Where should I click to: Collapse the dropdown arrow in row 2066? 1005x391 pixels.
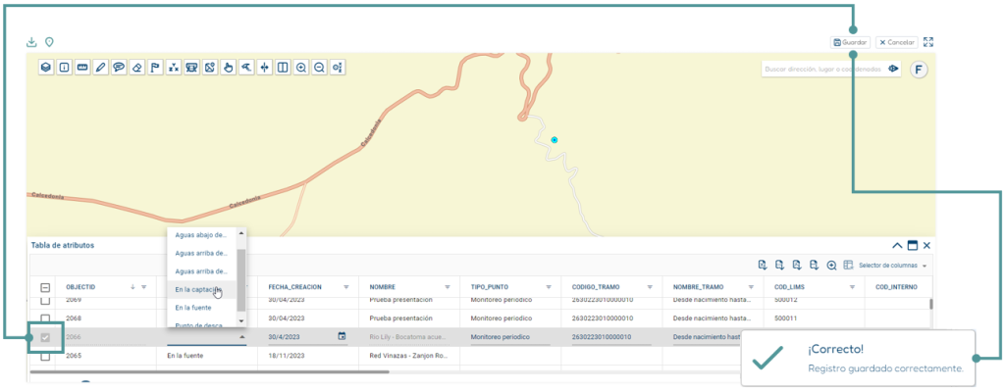point(241,337)
